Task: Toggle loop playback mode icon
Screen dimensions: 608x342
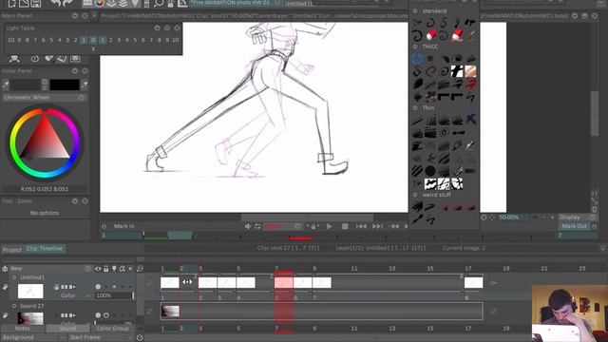Action: pyautogui.click(x=257, y=226)
